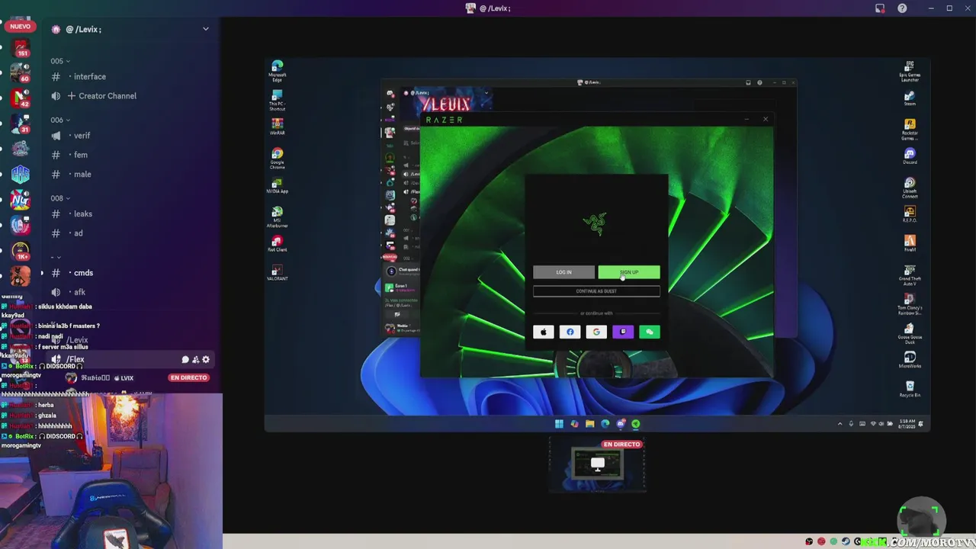The width and height of the screenshot is (976, 549).
Task: Collapse the 008 channel category
Action: [60, 198]
